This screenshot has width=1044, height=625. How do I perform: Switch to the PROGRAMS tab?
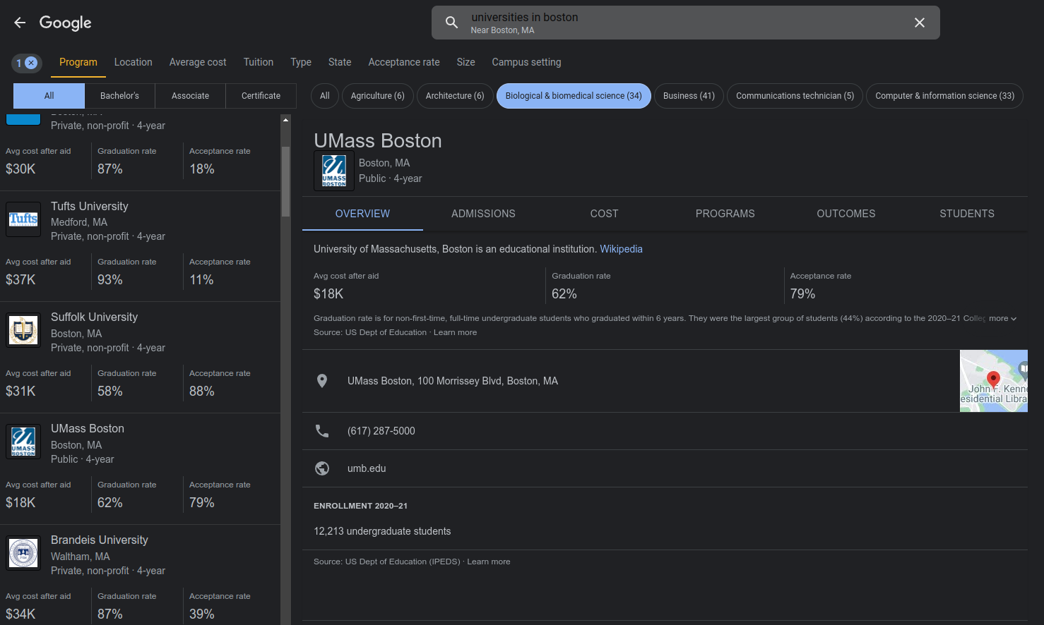coord(725,214)
